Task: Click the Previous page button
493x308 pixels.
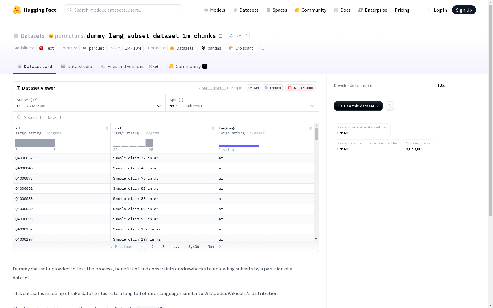Action: [121, 247]
